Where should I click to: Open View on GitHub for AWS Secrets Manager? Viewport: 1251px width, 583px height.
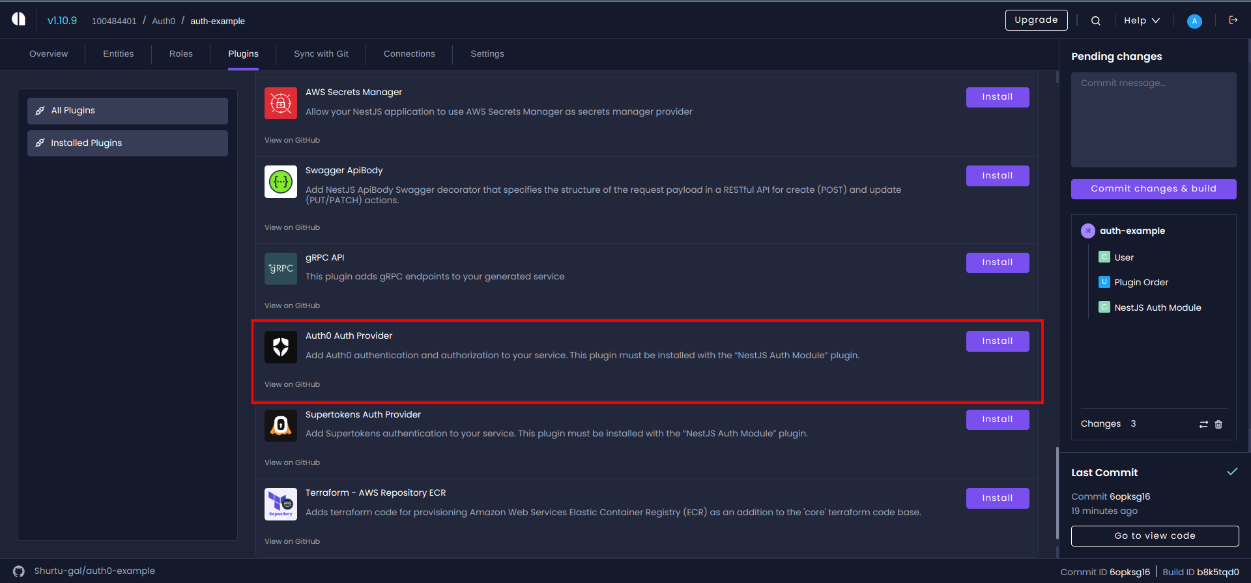(x=292, y=140)
